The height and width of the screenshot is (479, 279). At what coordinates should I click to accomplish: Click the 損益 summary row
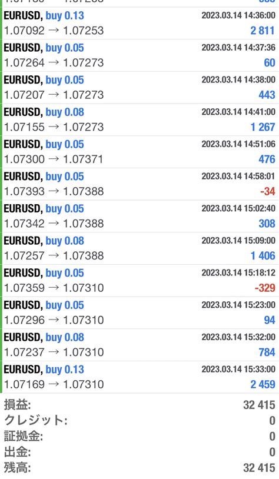click(139, 405)
